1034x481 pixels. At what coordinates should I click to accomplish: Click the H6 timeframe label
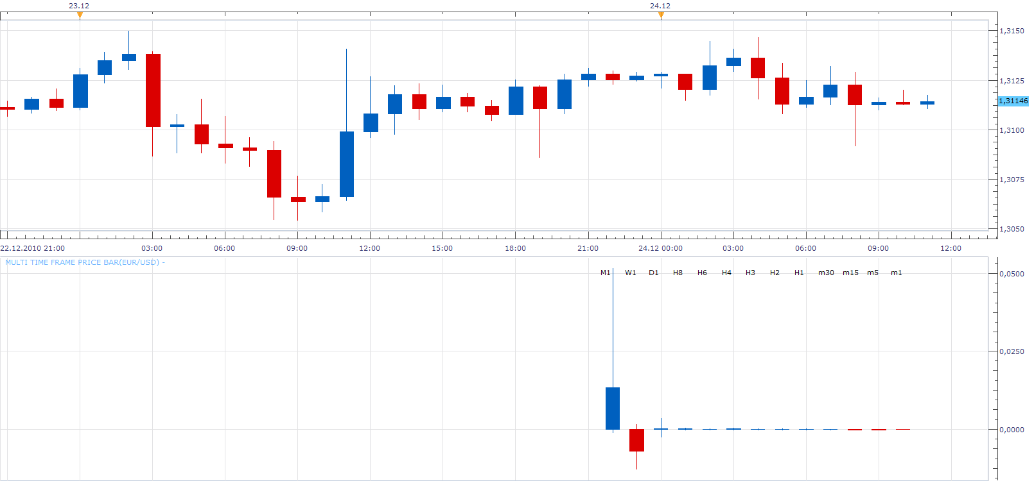[x=703, y=273]
